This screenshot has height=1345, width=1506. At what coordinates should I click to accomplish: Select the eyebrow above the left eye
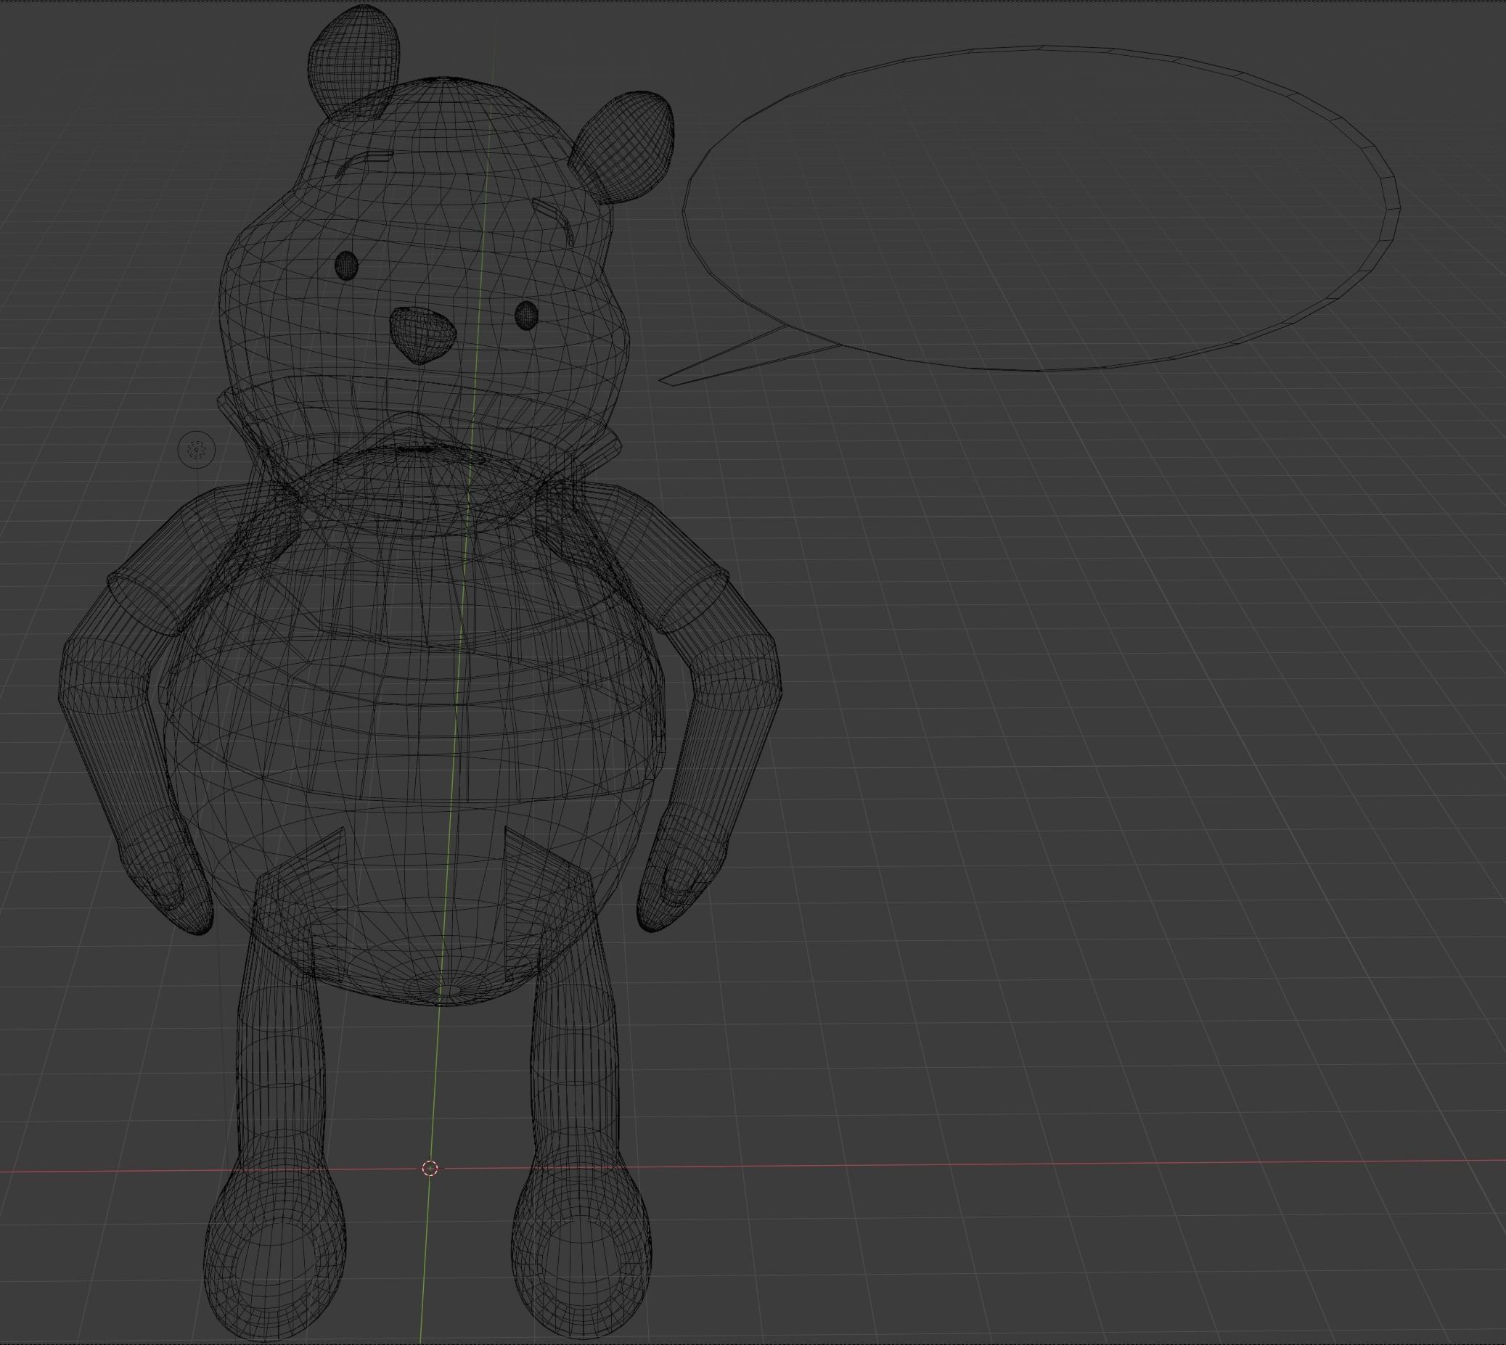(364, 163)
